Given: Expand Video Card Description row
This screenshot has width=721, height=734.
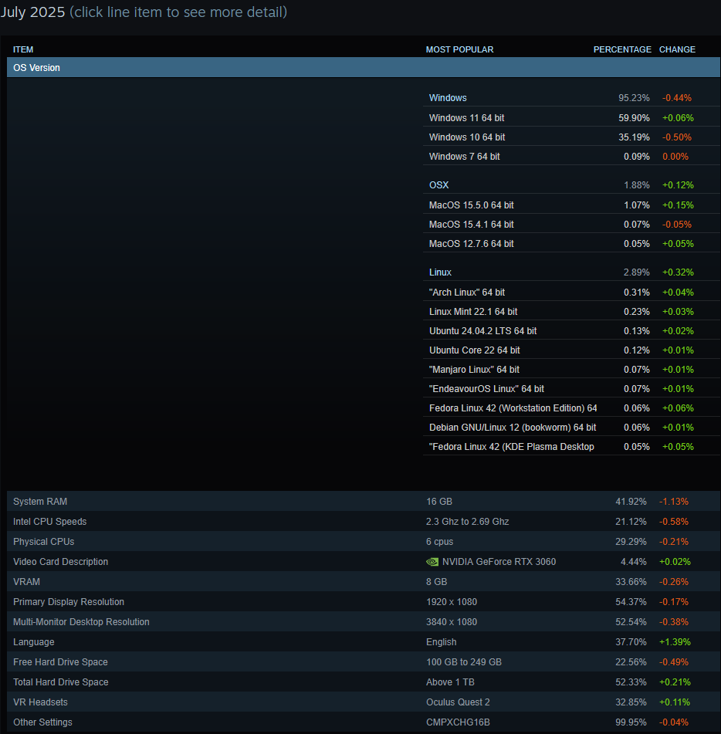Looking at the screenshot, I should pyautogui.click(x=364, y=562).
